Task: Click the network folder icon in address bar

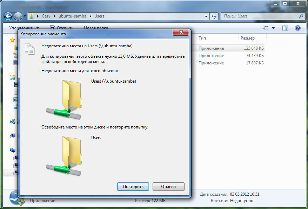Action: pos(32,16)
